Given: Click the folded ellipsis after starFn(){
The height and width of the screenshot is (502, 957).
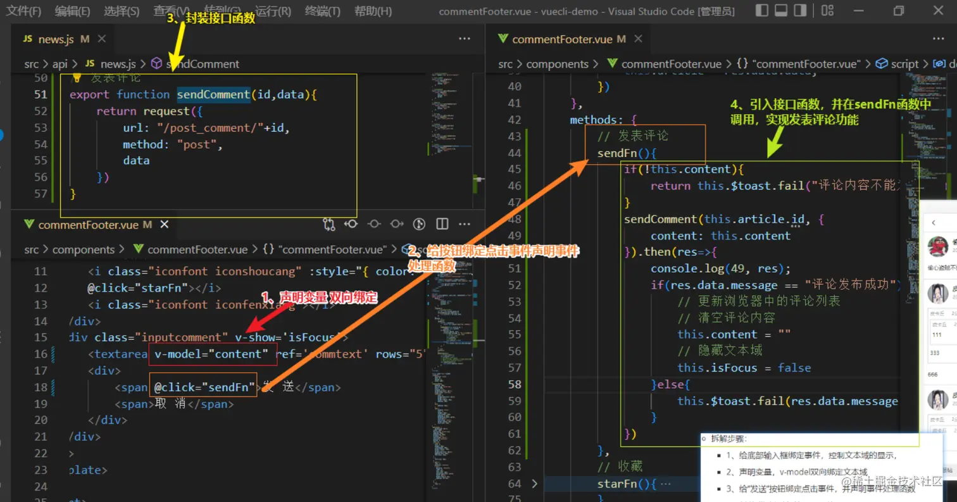Looking at the screenshot, I should (x=665, y=484).
